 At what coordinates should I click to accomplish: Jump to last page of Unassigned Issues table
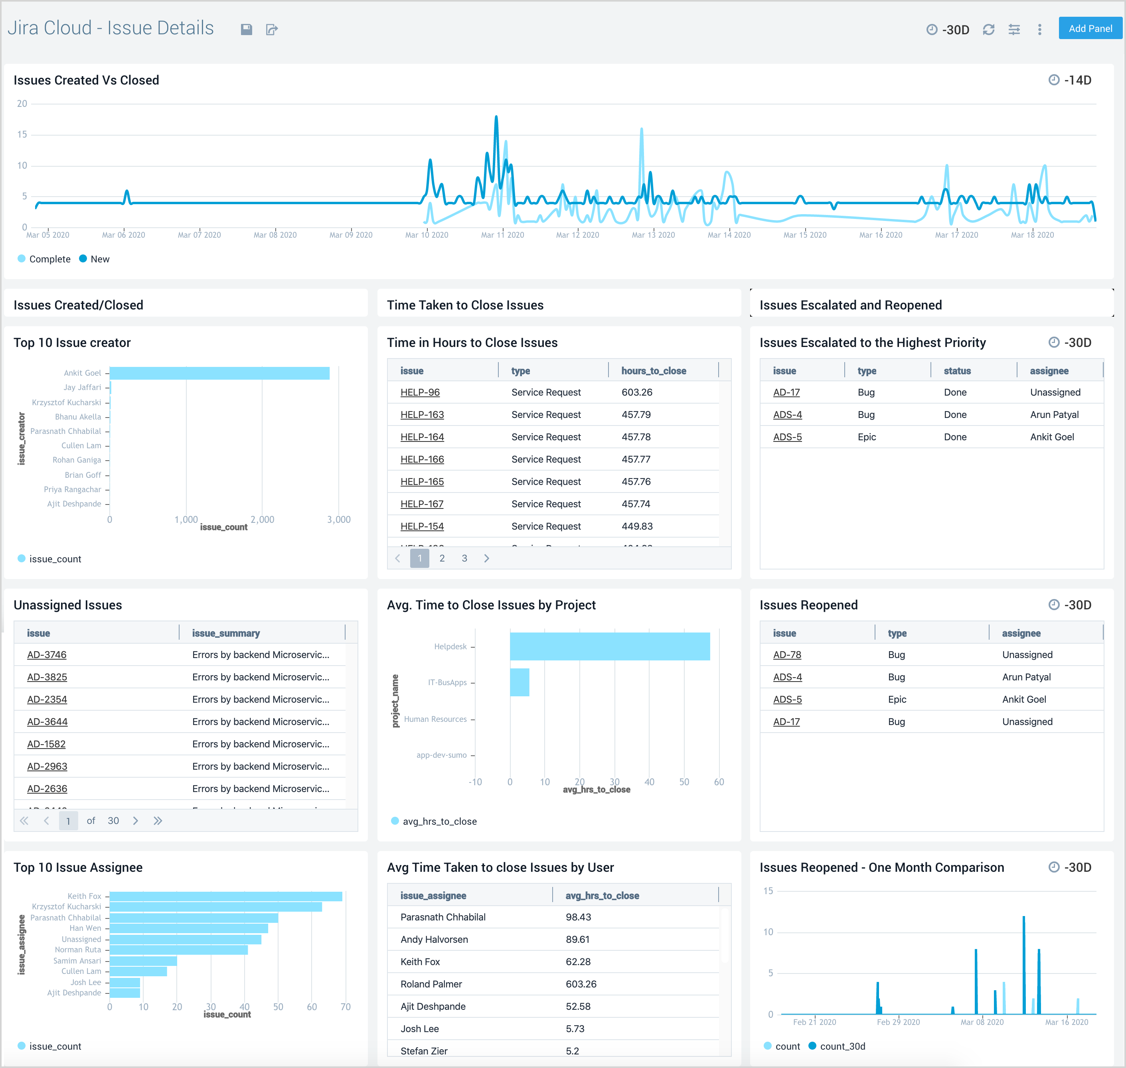(x=158, y=820)
